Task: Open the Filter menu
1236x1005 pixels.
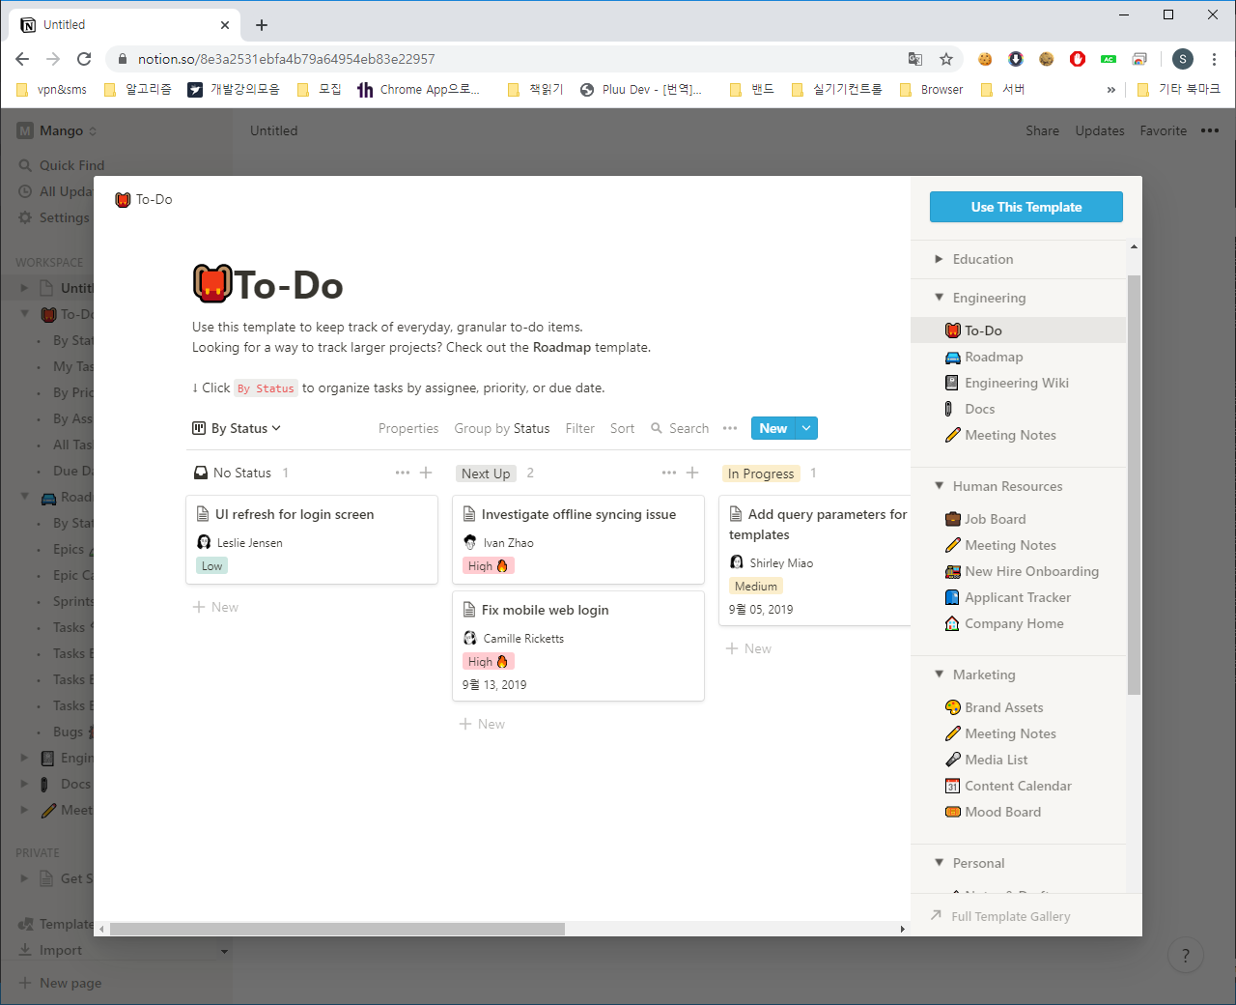Action: (579, 428)
